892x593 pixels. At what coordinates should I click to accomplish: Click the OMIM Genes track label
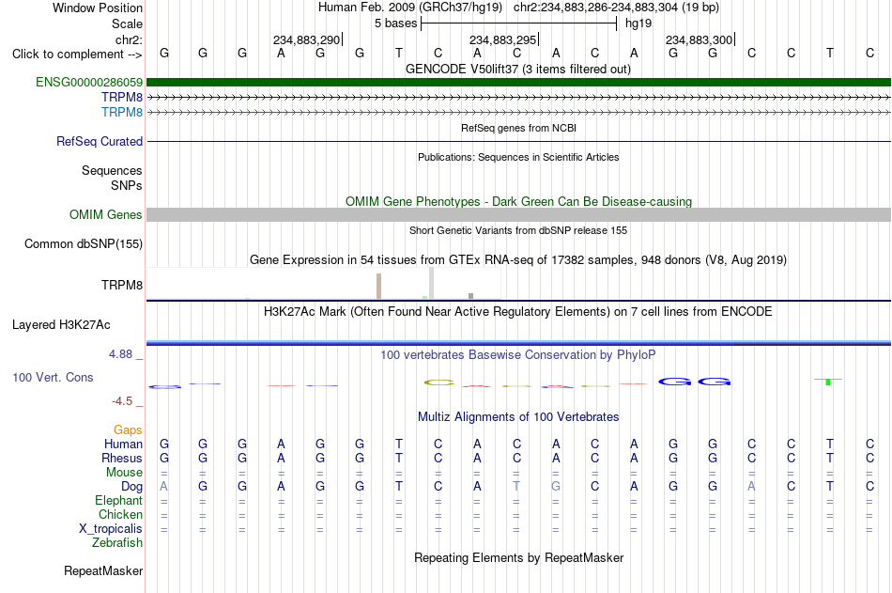pyautogui.click(x=106, y=215)
